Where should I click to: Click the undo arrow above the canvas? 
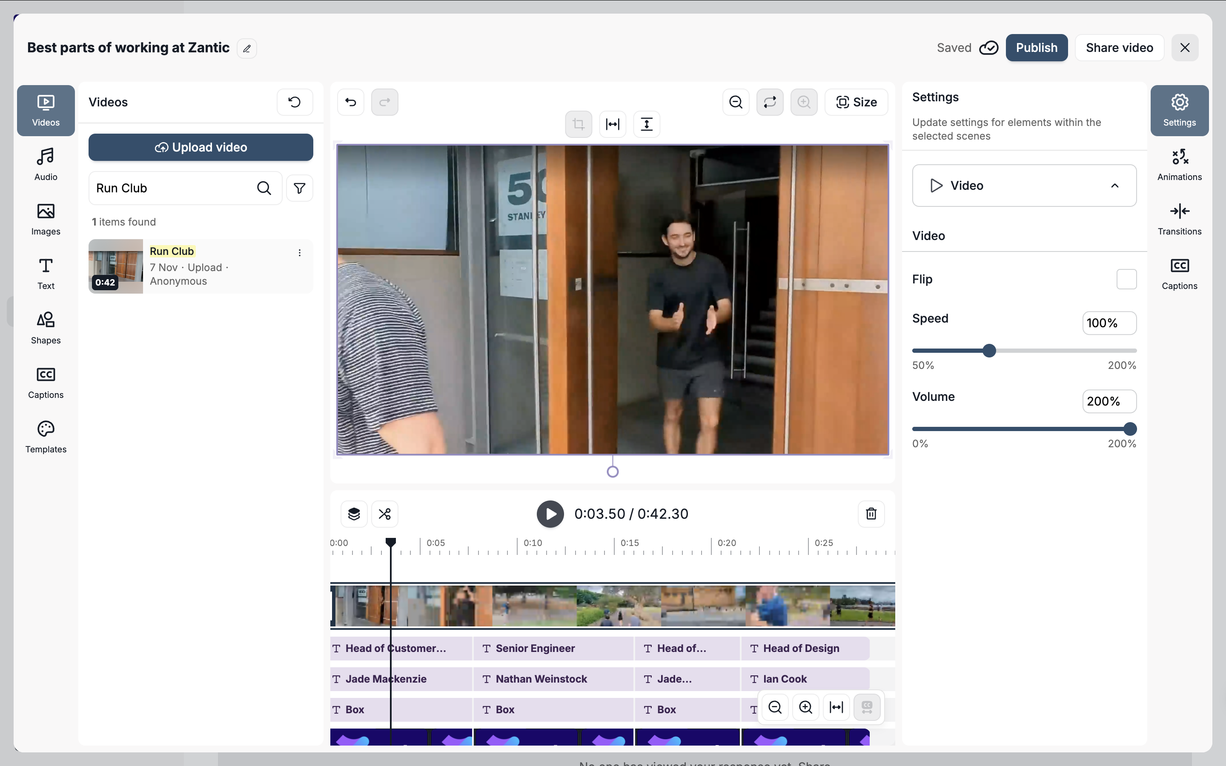[x=351, y=102]
